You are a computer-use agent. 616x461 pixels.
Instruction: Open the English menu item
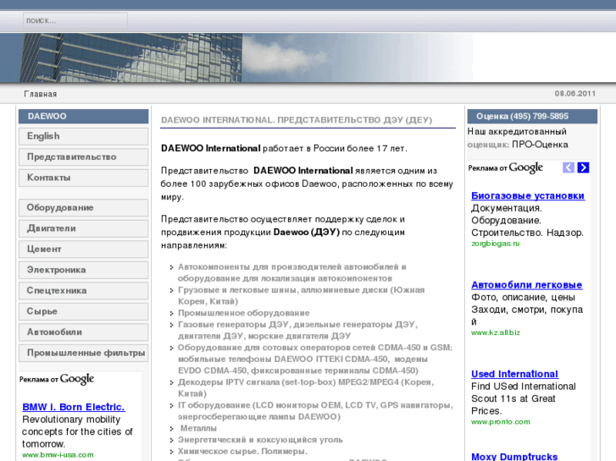click(83, 136)
